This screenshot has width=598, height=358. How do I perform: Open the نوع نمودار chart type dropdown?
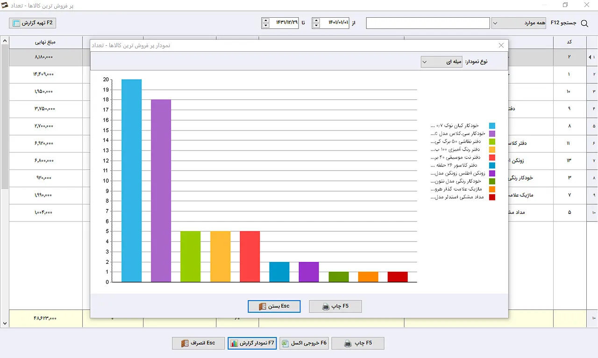[x=441, y=62]
